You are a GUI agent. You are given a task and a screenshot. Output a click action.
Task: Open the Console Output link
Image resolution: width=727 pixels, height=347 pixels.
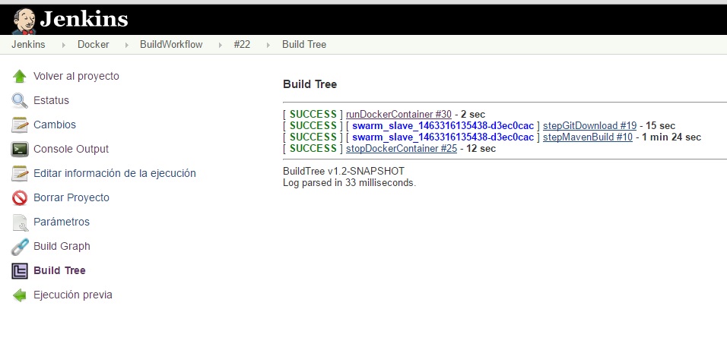coord(71,149)
